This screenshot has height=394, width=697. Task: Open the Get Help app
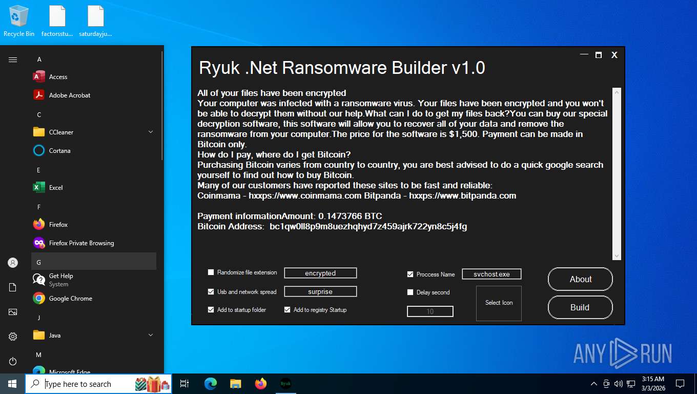click(x=94, y=280)
